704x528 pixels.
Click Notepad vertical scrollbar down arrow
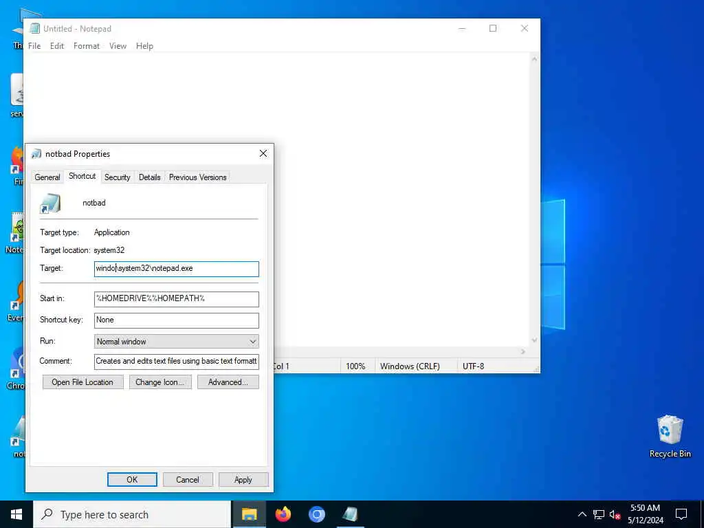coord(534,340)
